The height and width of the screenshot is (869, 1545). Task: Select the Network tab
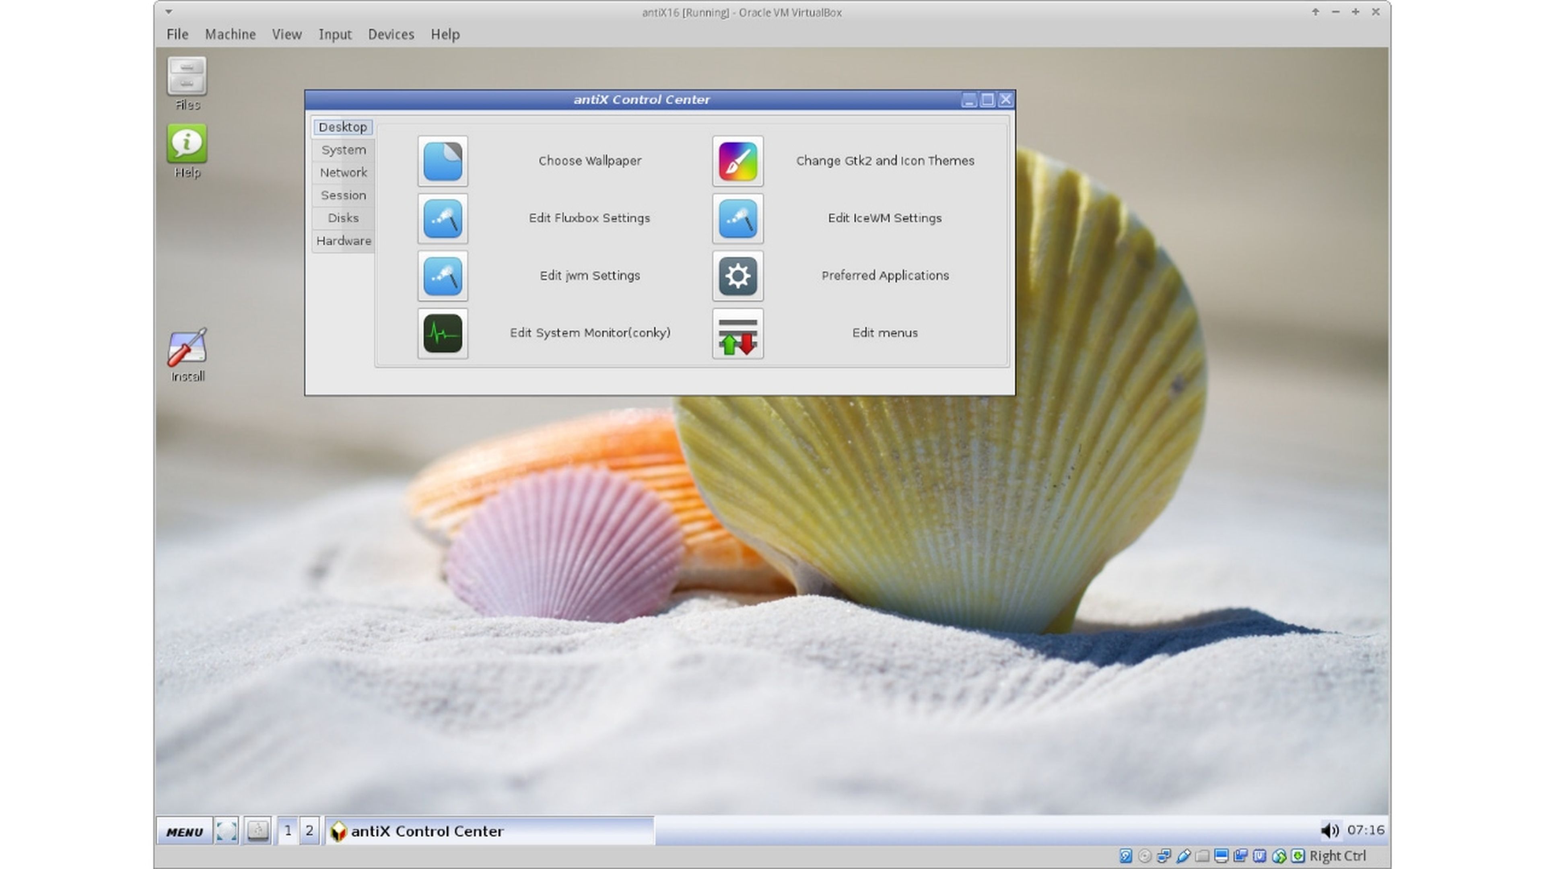343,173
